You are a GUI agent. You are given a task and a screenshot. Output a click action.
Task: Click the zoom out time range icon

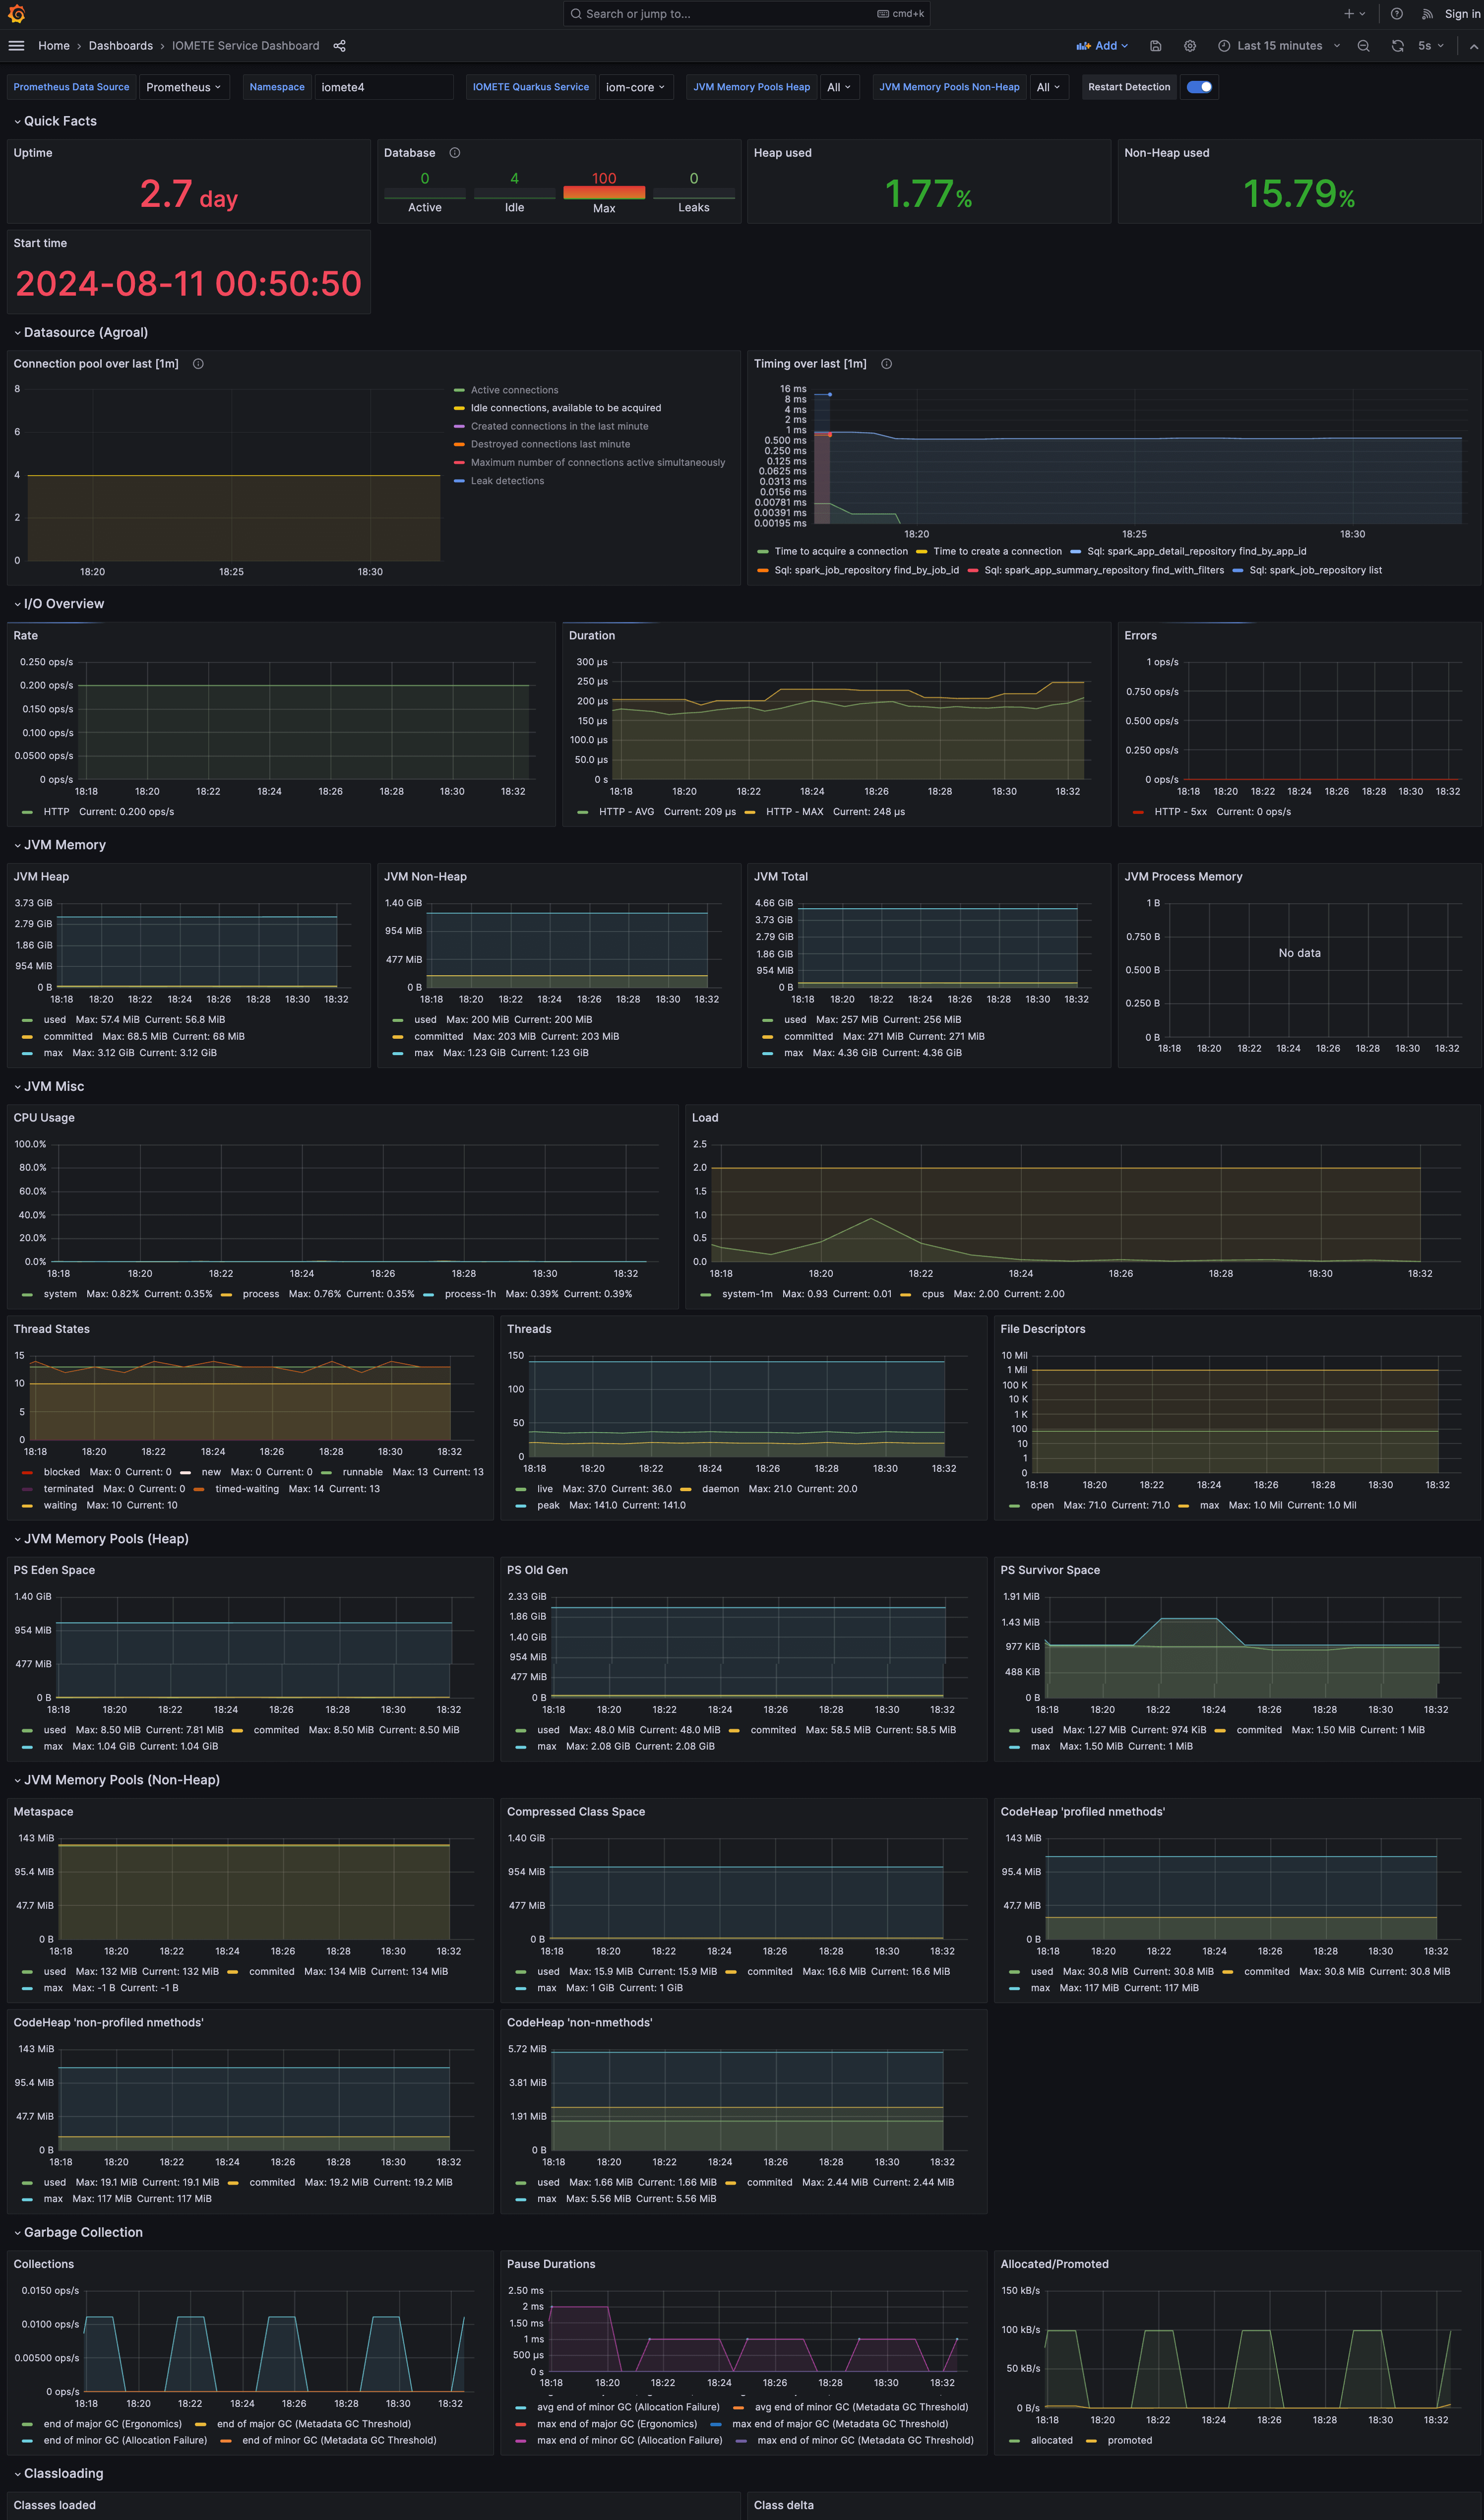pyautogui.click(x=1364, y=46)
